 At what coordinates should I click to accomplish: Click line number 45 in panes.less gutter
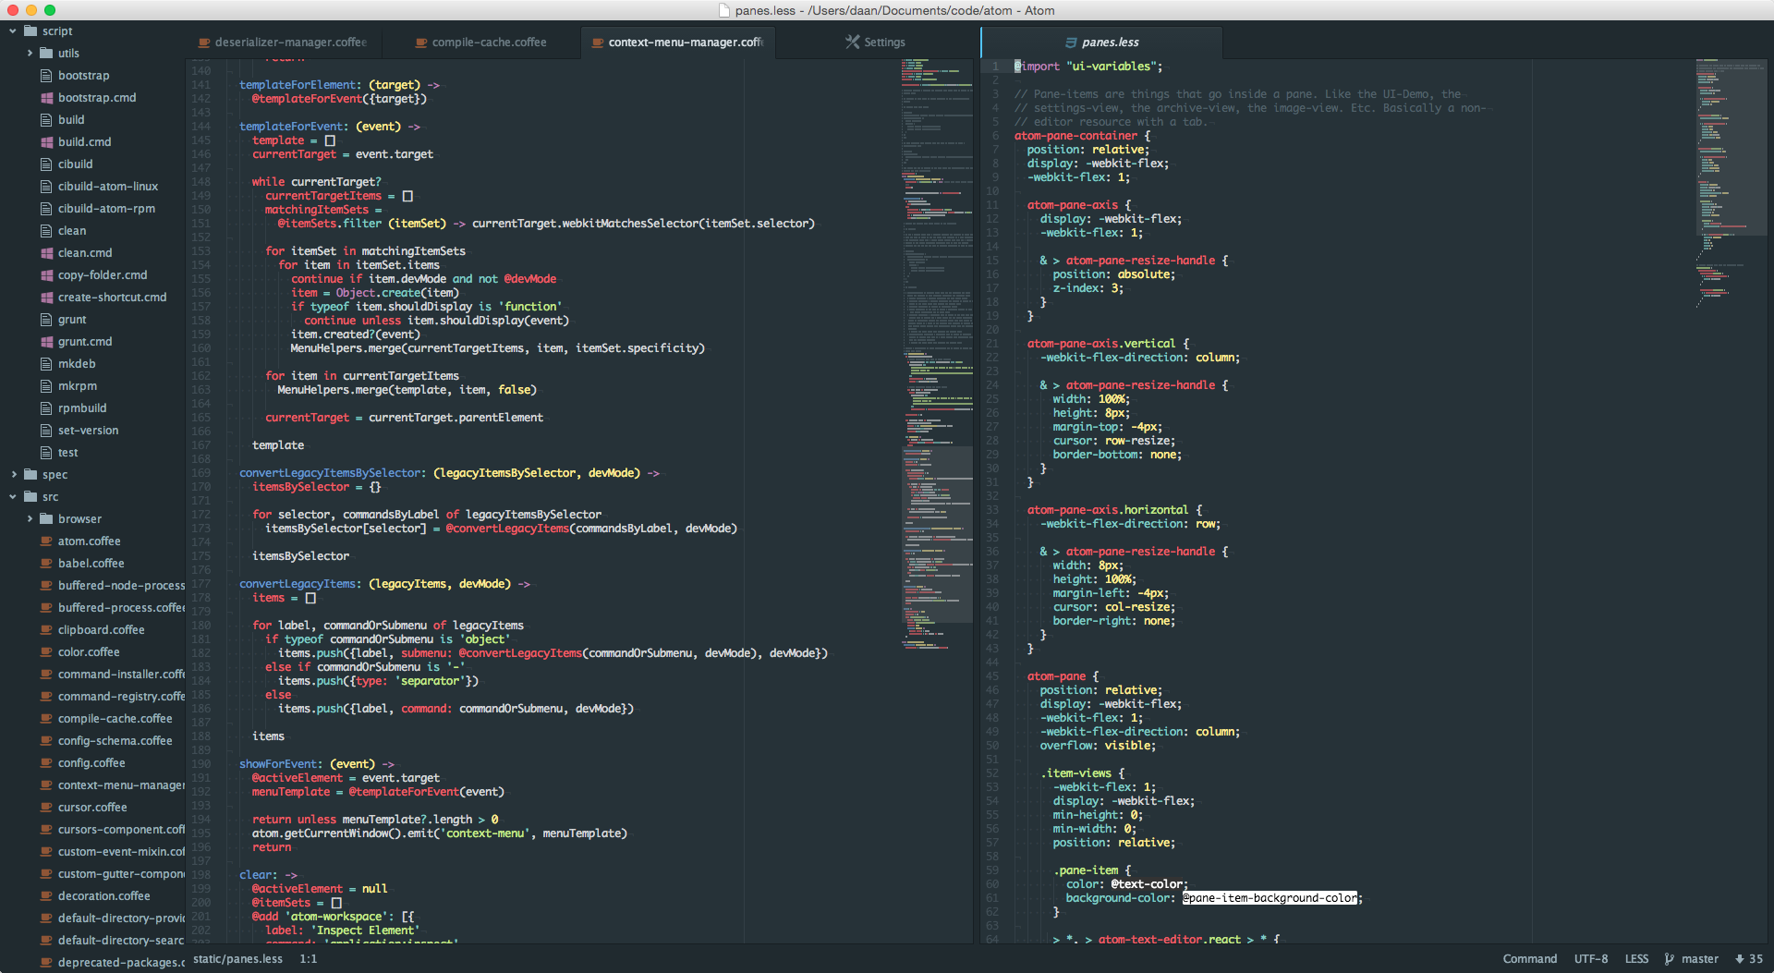[x=991, y=676]
